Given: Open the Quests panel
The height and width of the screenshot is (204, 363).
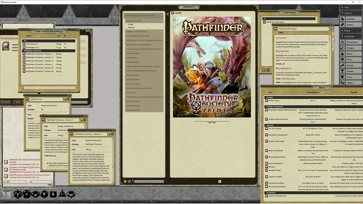Looking at the screenshot, I should pyautogui.click(x=351, y=71).
